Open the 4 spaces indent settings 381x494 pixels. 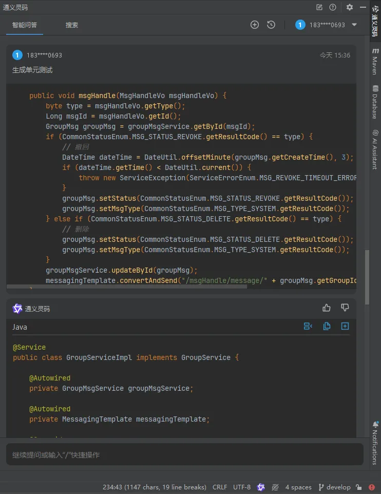[298, 487]
